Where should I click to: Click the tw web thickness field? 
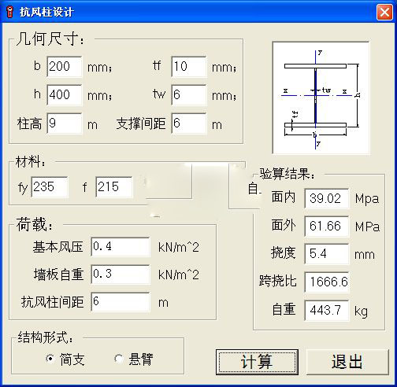(x=189, y=94)
